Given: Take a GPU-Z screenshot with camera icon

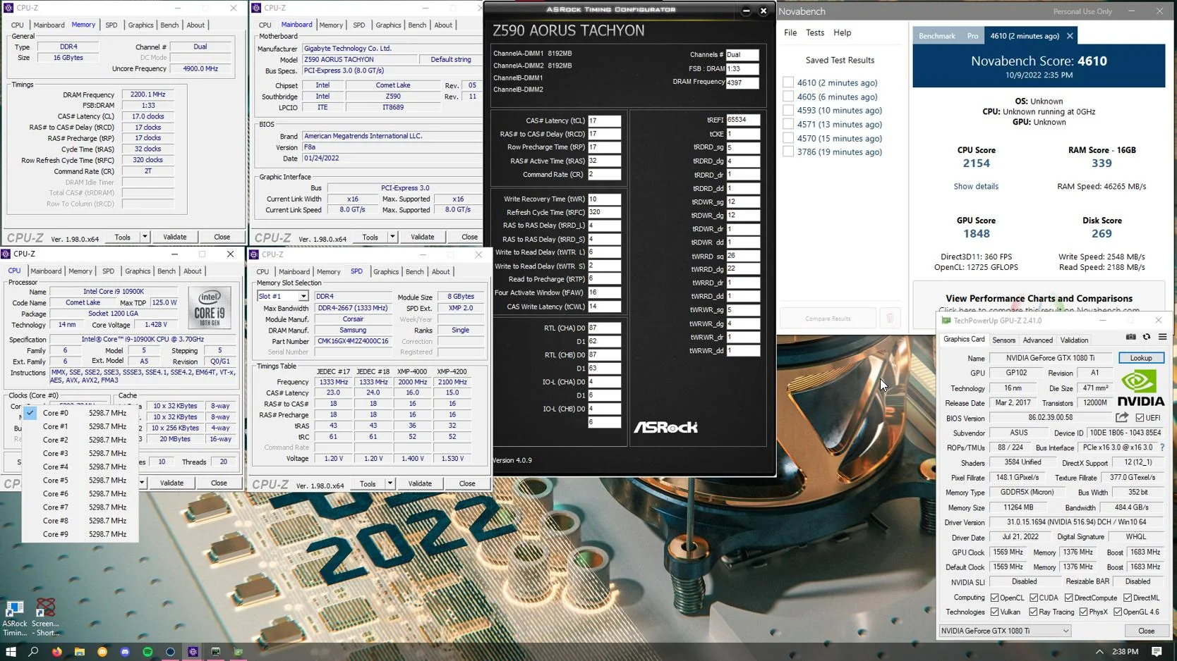Looking at the screenshot, I should click(x=1130, y=338).
